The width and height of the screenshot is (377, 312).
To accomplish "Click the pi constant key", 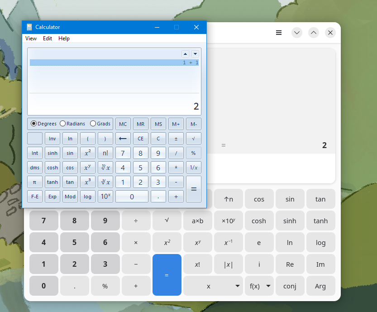I will [34, 182].
